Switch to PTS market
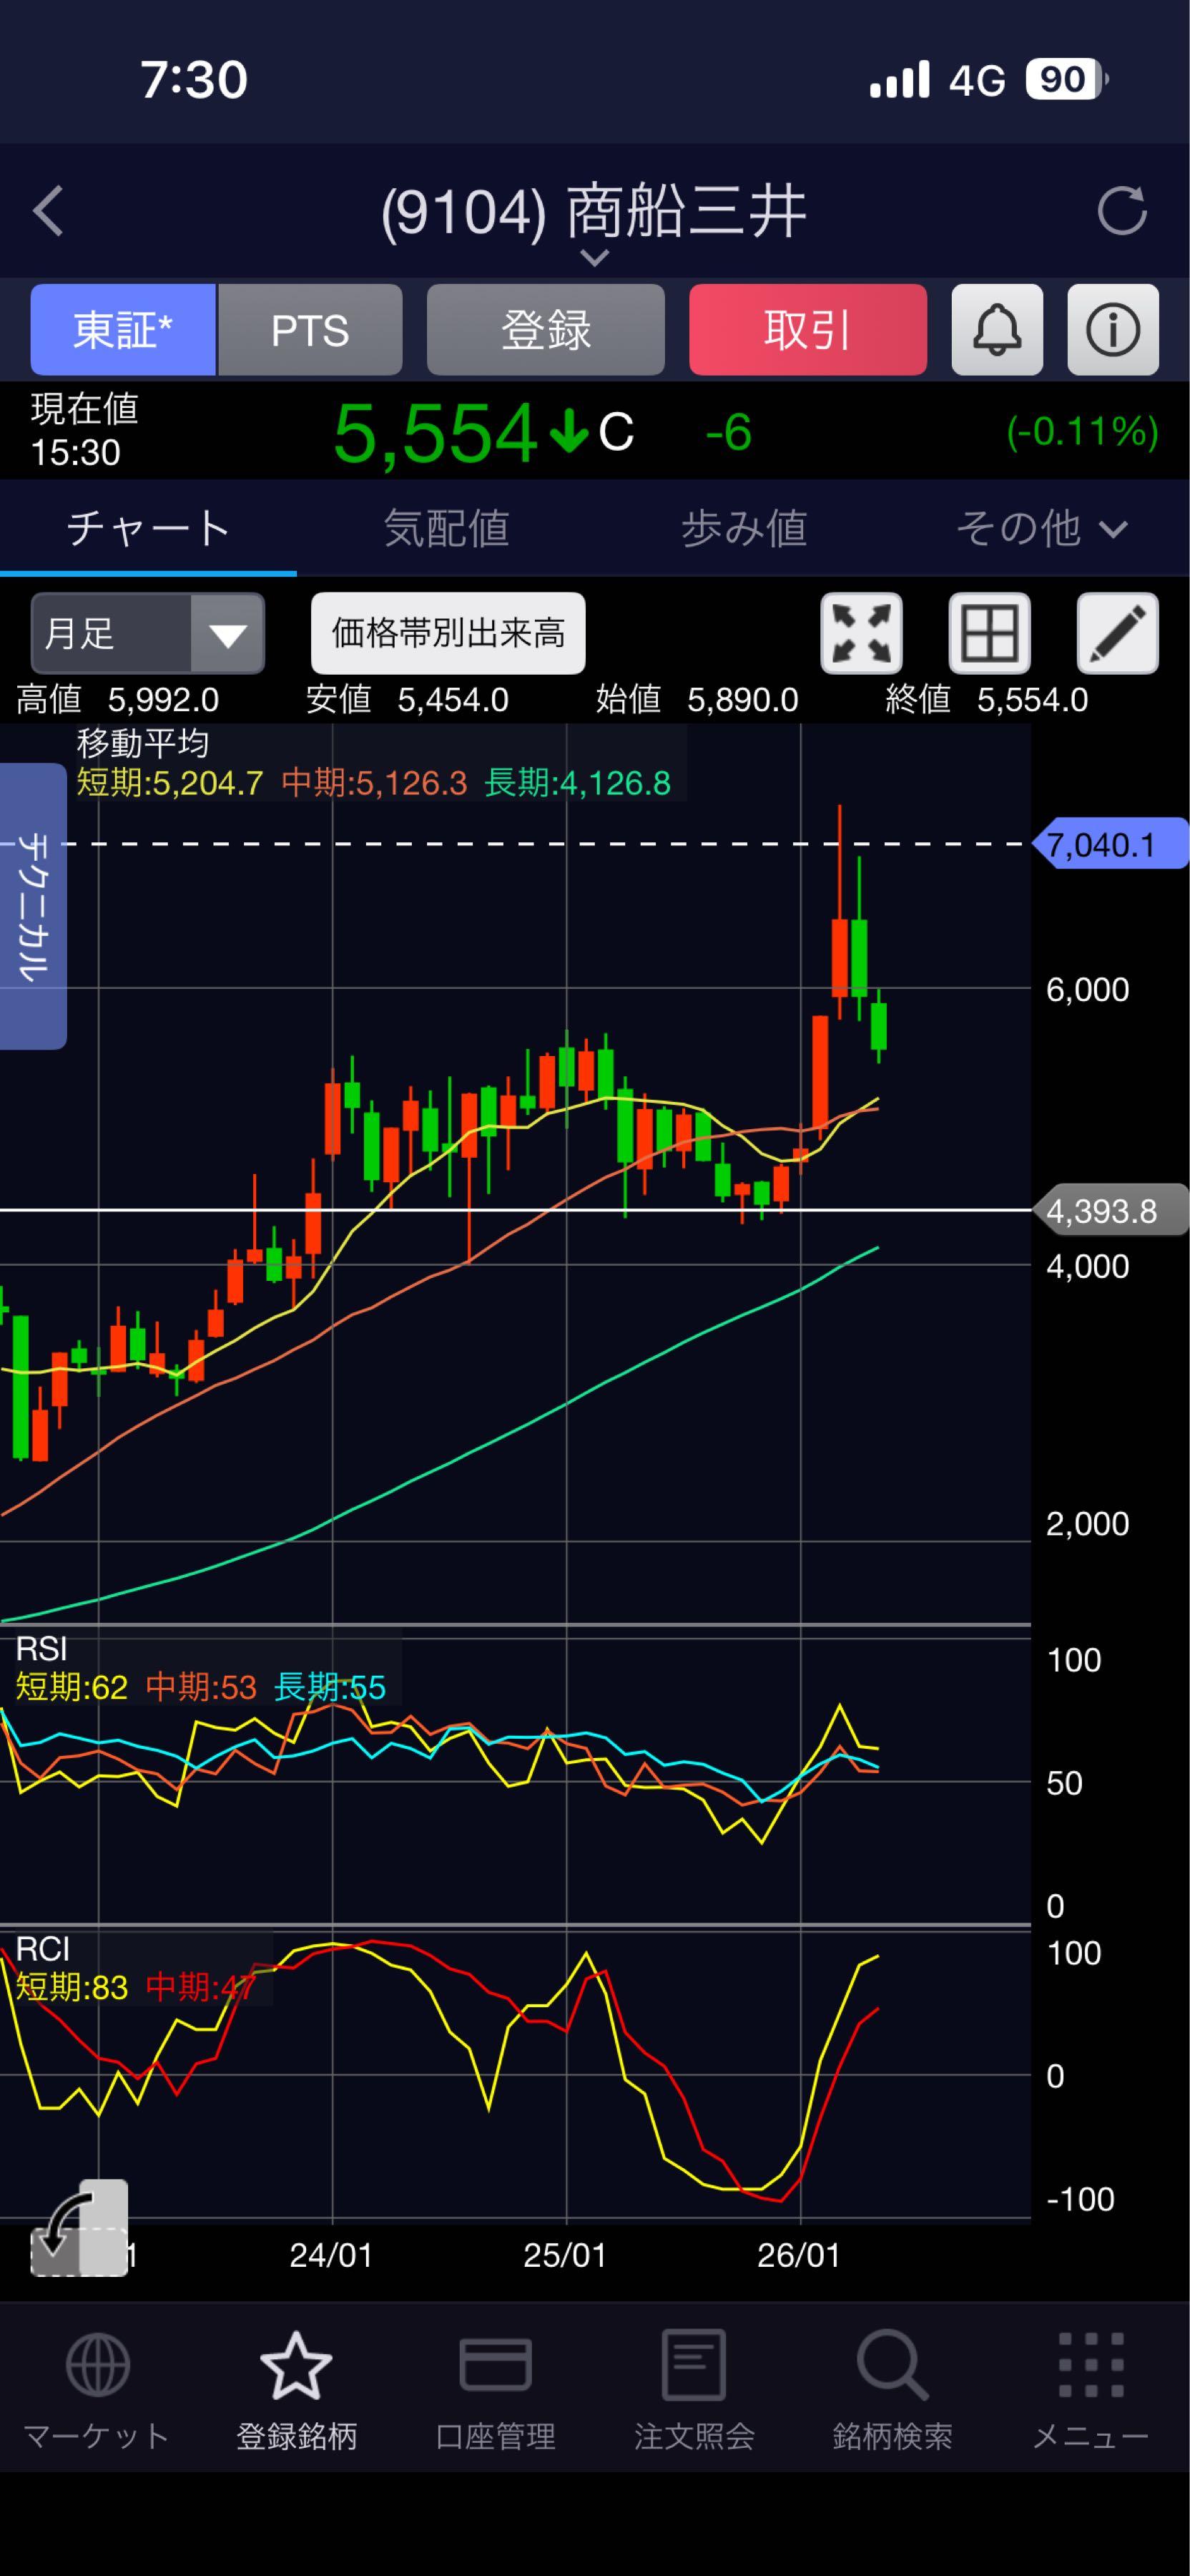The width and height of the screenshot is (1190, 2576). (x=310, y=330)
